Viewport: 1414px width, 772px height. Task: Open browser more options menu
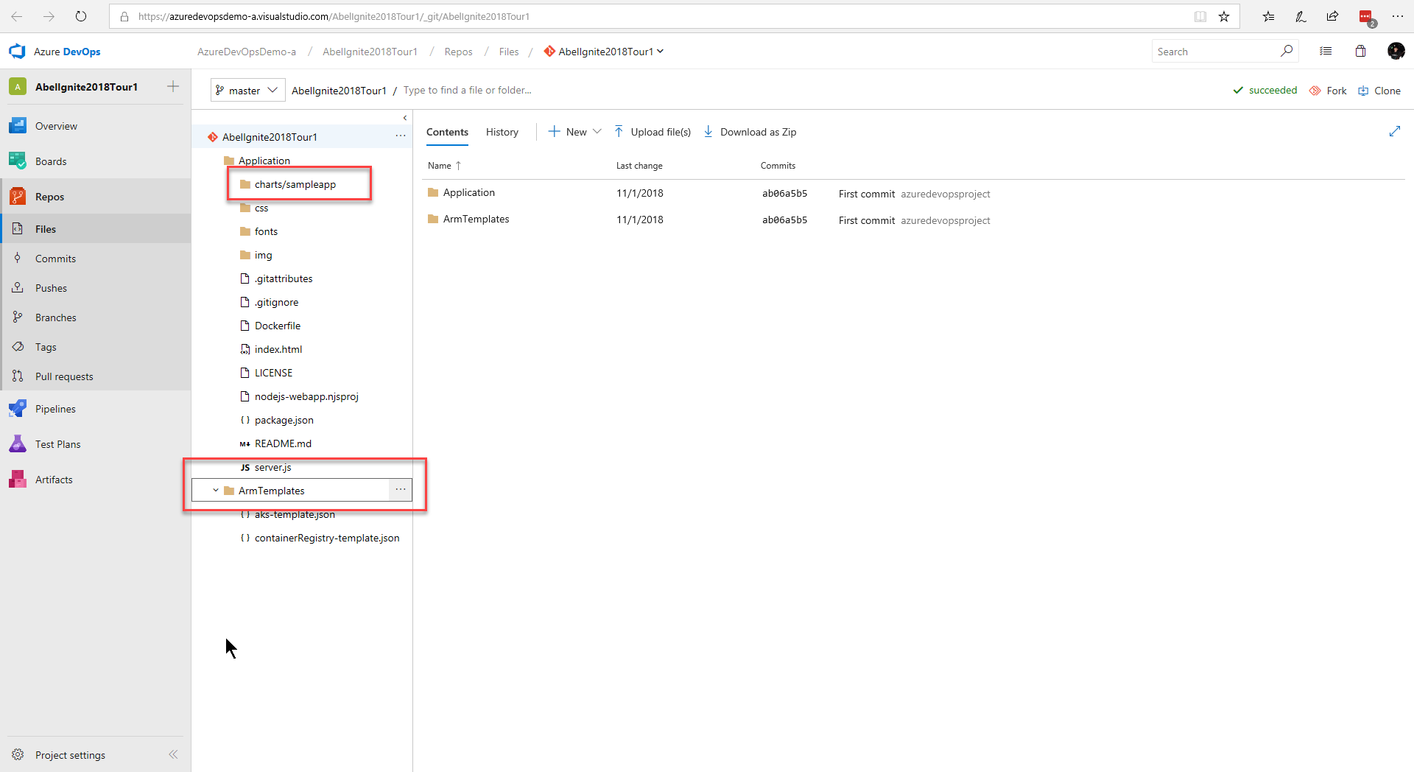1397,16
